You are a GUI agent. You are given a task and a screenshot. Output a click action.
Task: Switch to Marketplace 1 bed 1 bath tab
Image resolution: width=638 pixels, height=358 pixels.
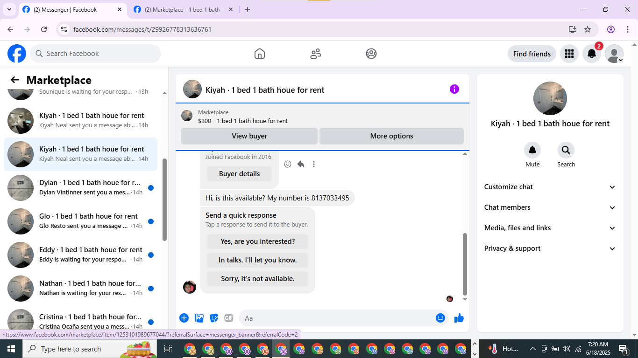tap(183, 9)
